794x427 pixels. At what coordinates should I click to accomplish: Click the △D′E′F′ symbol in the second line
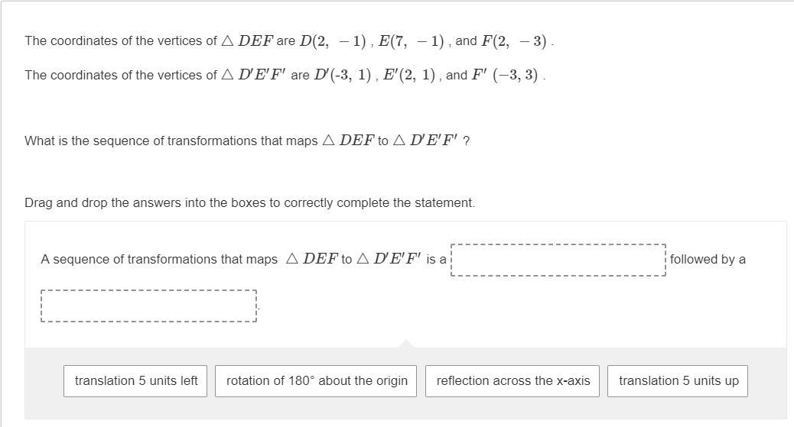point(253,76)
